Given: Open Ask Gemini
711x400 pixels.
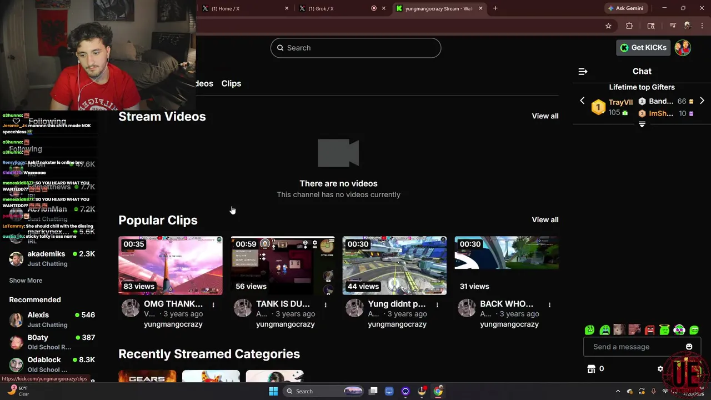Looking at the screenshot, I should [625, 8].
